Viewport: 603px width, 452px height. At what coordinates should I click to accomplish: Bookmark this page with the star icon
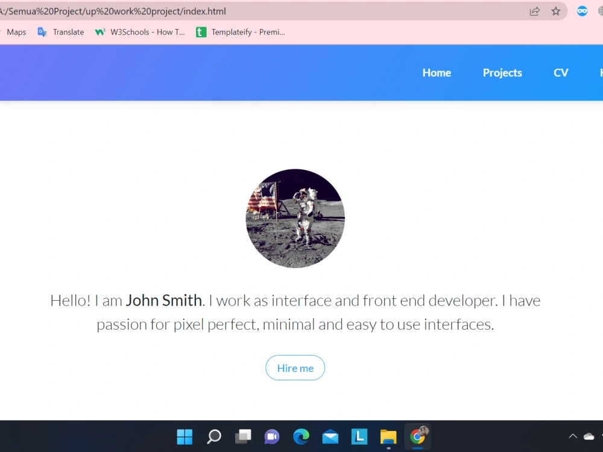(x=556, y=11)
